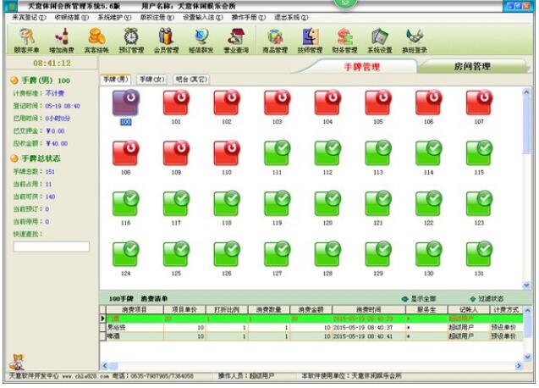Click the 项目单价 column header
Viewport: 539px width, 388px height.
pyautogui.click(x=184, y=309)
